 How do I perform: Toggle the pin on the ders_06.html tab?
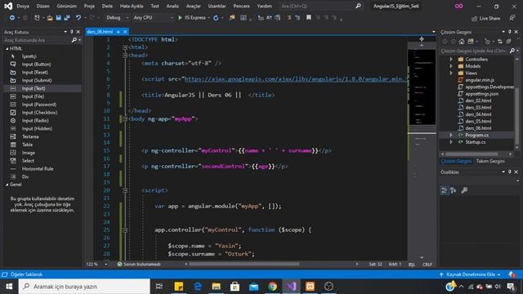(118, 32)
